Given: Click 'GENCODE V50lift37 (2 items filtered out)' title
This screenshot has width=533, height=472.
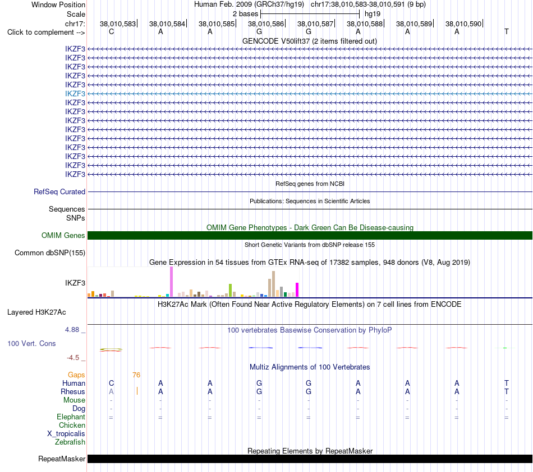Looking at the screenshot, I should (310, 41).
